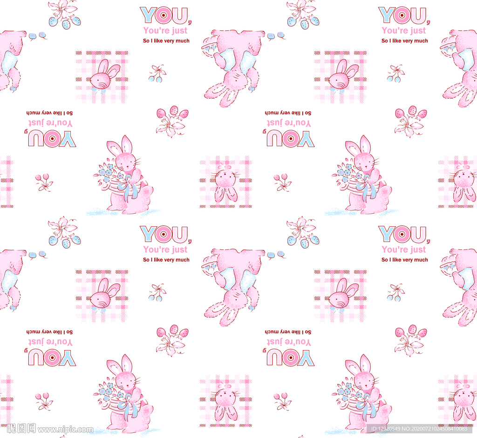
Task: Click the upside-down hanging bunny in lower center
Action: coord(232,285)
